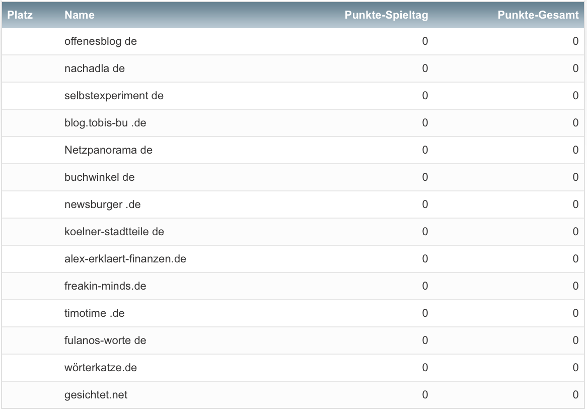Open the koelner-stadtteile de entry
The height and width of the screenshot is (411, 587).
point(114,232)
